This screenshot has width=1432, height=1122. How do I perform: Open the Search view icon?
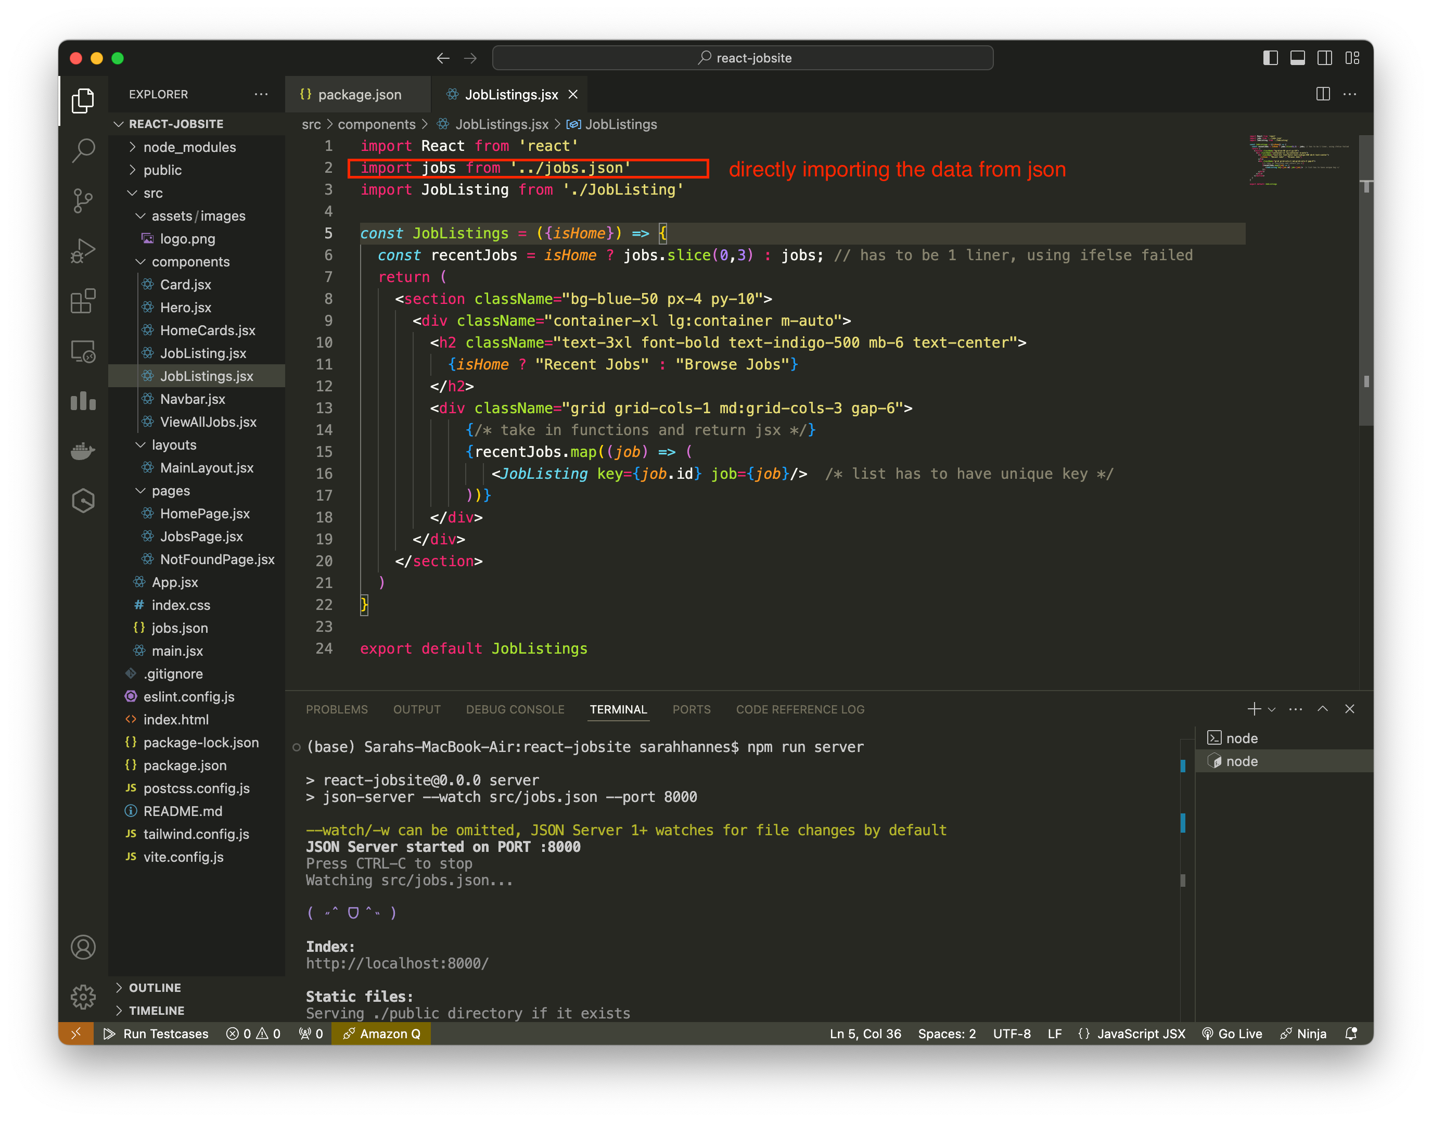point(83,150)
